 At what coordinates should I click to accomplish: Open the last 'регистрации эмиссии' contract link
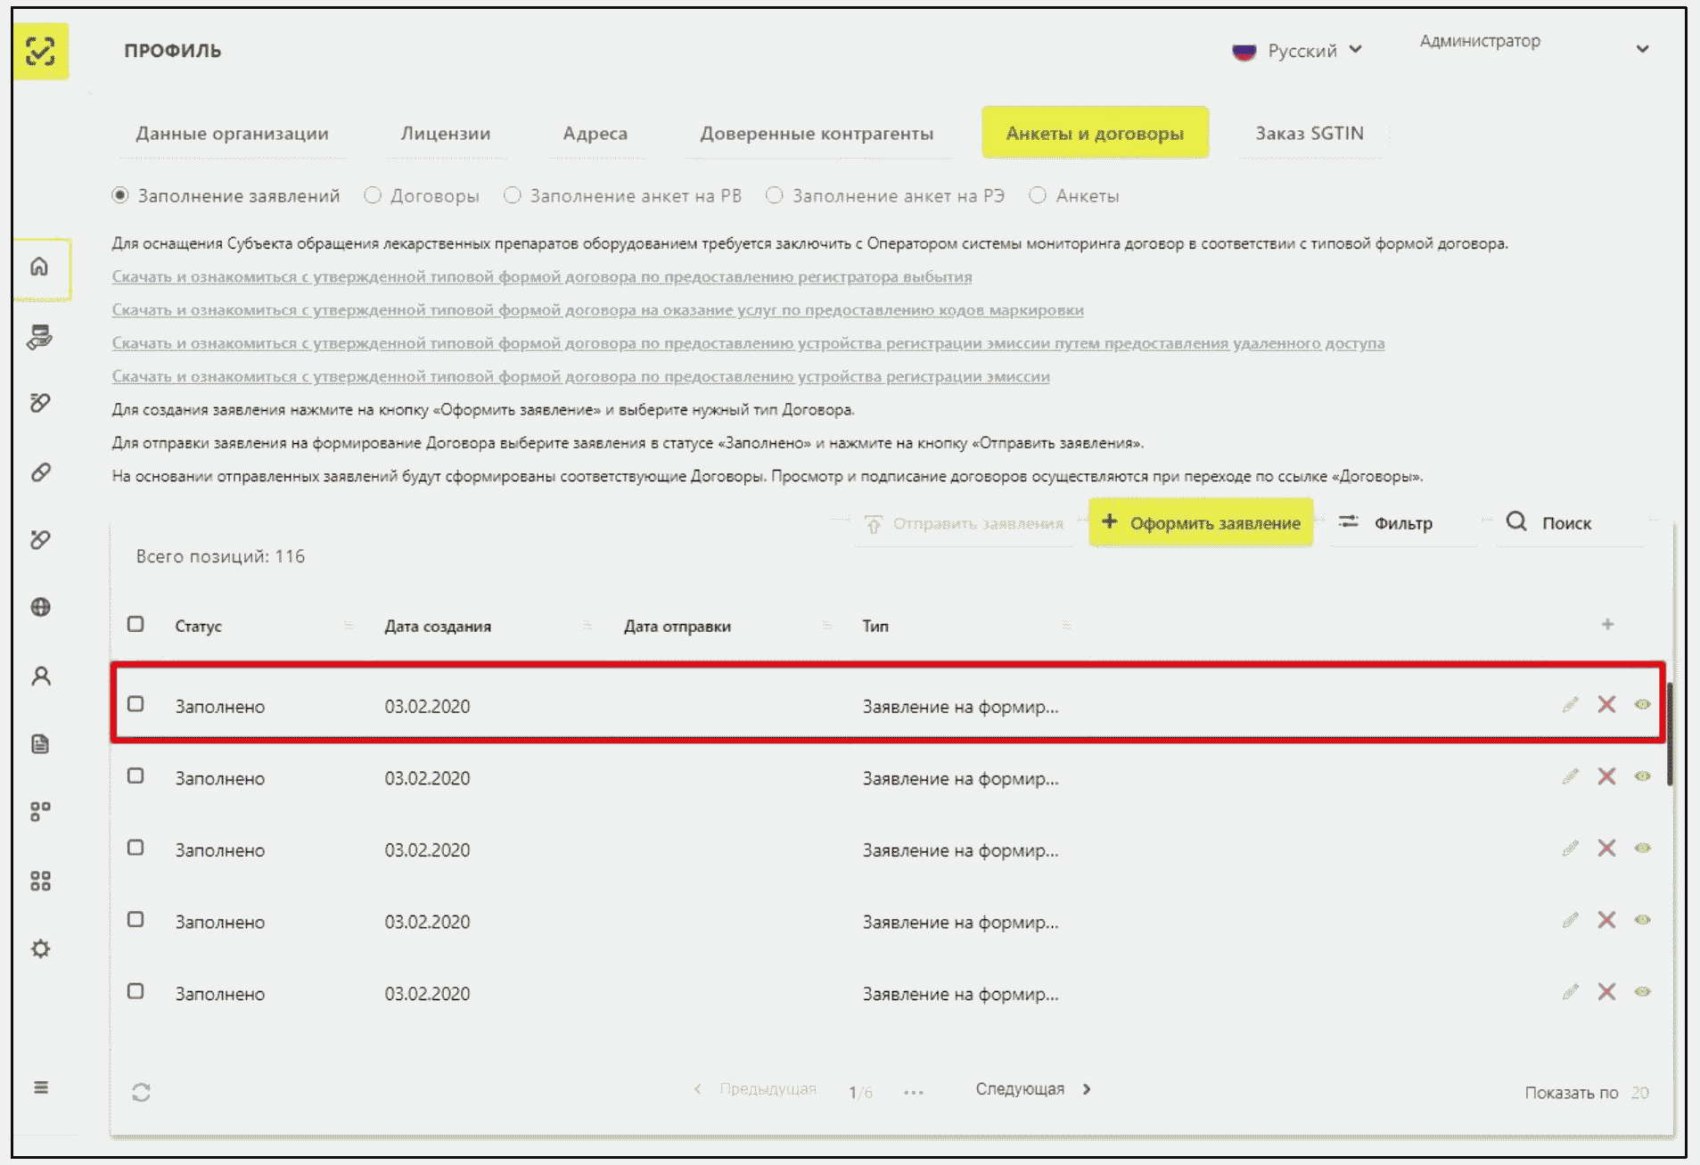(x=581, y=376)
